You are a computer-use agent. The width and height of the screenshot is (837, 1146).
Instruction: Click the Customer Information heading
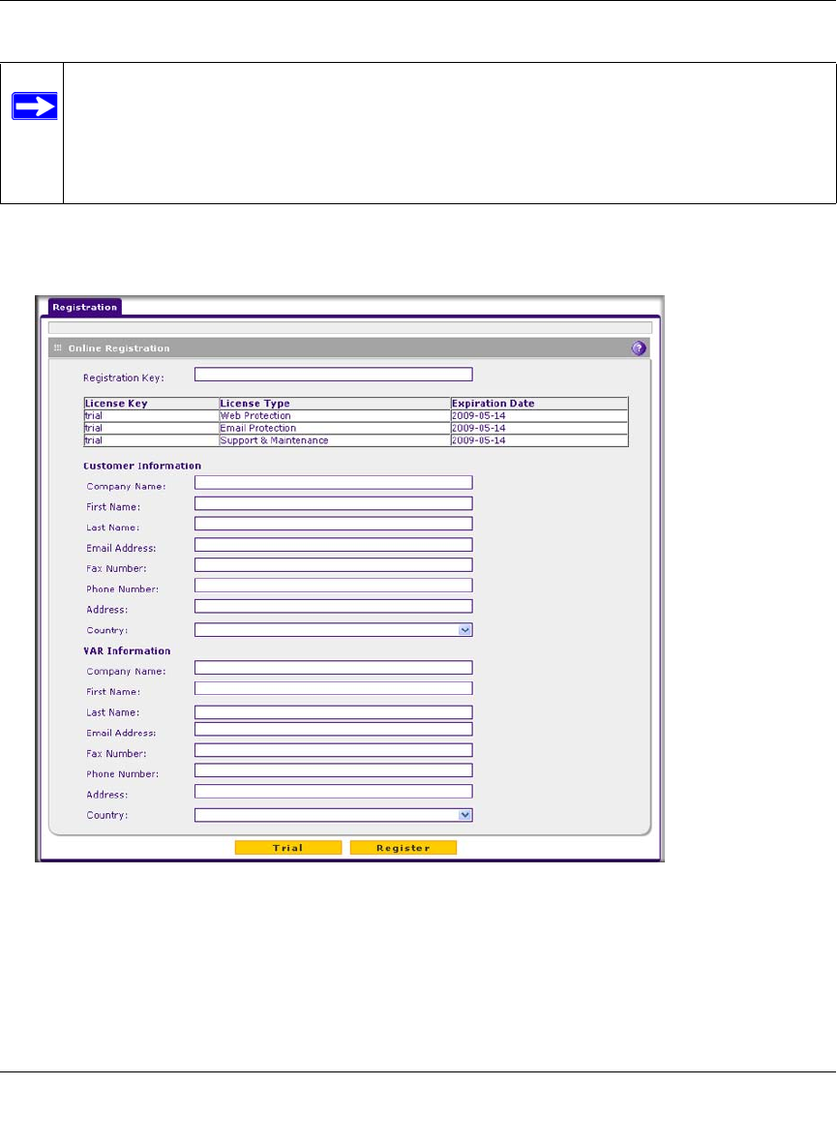coord(141,466)
